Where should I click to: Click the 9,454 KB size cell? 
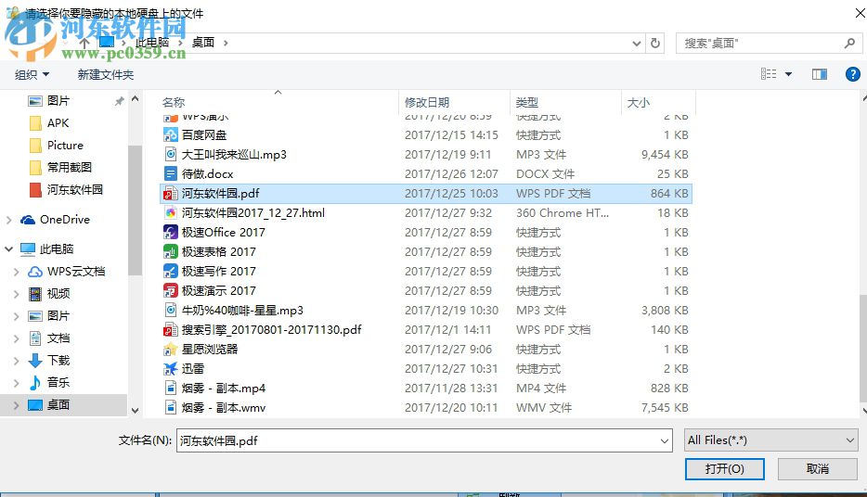click(665, 155)
